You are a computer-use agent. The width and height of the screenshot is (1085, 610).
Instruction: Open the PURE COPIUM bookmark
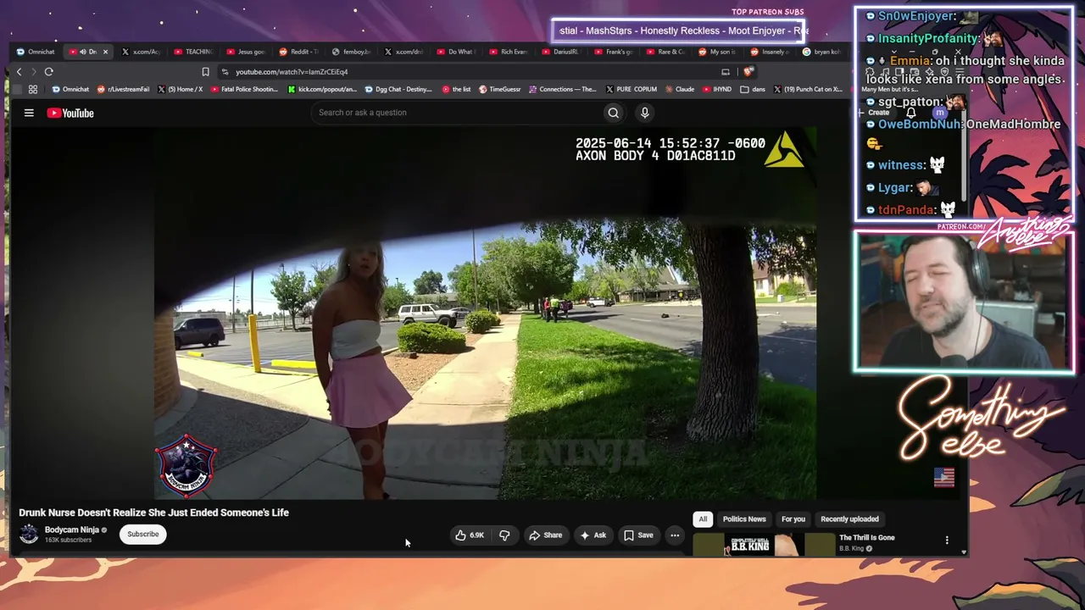tap(632, 89)
